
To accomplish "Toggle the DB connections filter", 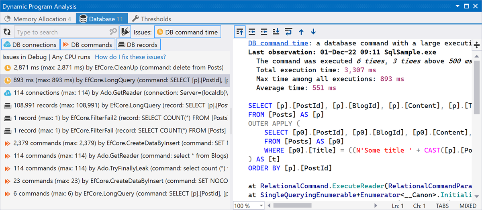I will tap(31, 45).
